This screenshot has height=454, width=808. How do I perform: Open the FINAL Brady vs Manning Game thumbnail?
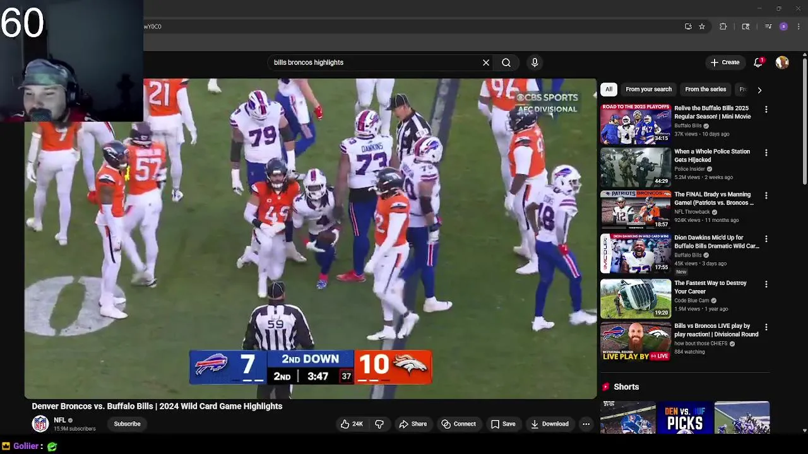[636, 210]
